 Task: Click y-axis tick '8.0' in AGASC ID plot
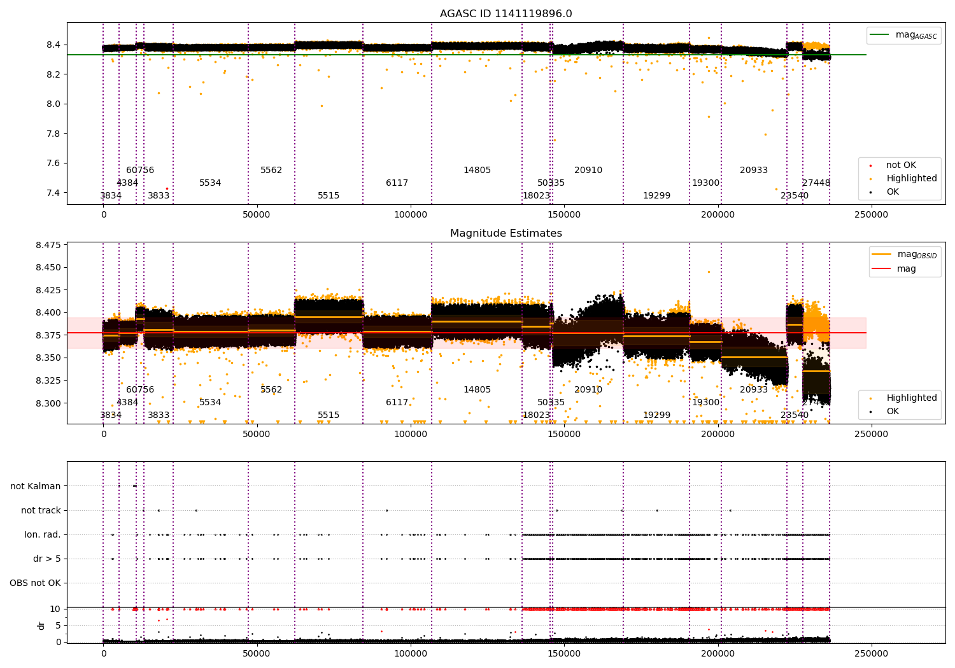(x=53, y=104)
